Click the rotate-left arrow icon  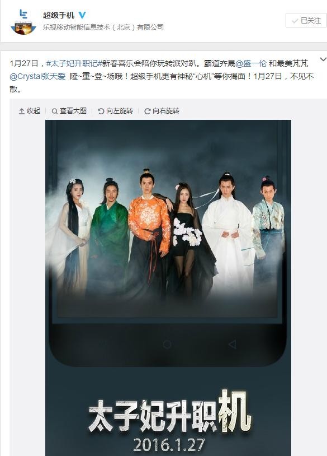point(101,111)
